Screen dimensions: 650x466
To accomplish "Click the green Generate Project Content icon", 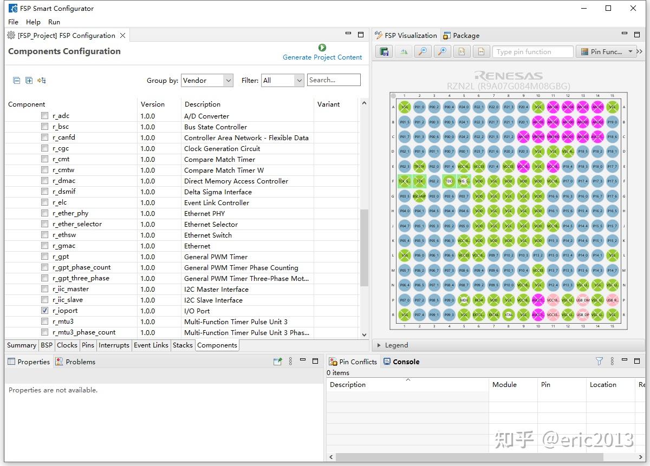I will point(322,48).
